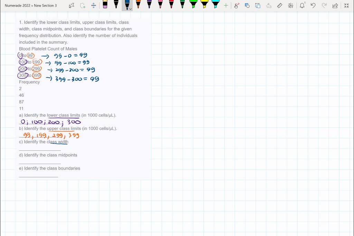Viewport: 354px width, 236px height.
Task: Switch to the Type/Select Objects tool
Action: tap(72, 6)
